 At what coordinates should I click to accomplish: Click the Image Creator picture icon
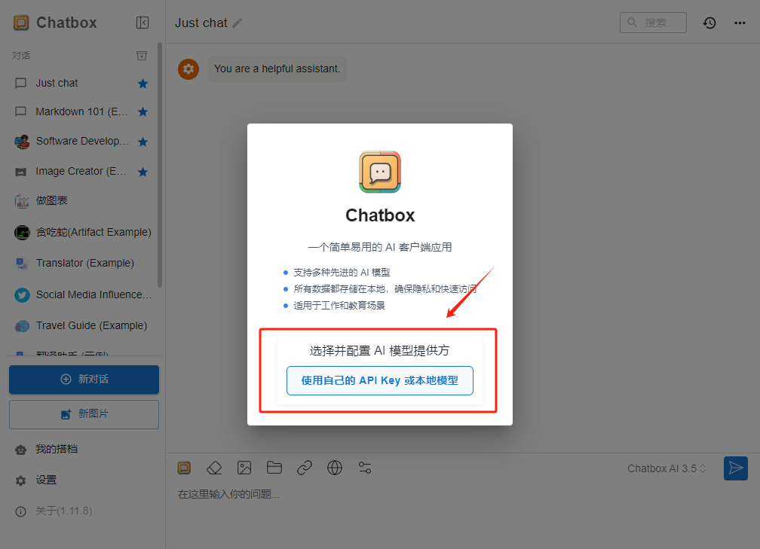21,172
